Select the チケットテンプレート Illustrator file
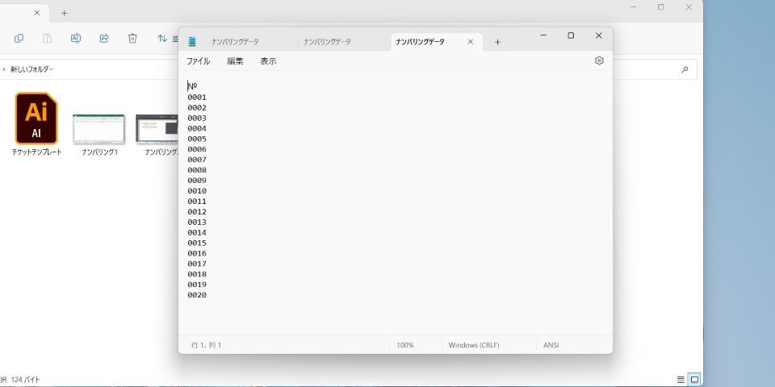This screenshot has width=775, height=387. click(x=36, y=124)
